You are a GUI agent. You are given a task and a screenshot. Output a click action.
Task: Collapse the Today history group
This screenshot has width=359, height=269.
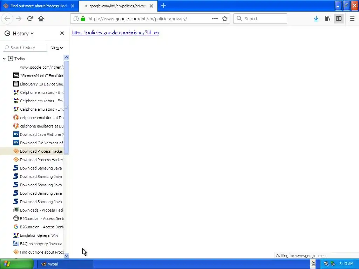4,59
